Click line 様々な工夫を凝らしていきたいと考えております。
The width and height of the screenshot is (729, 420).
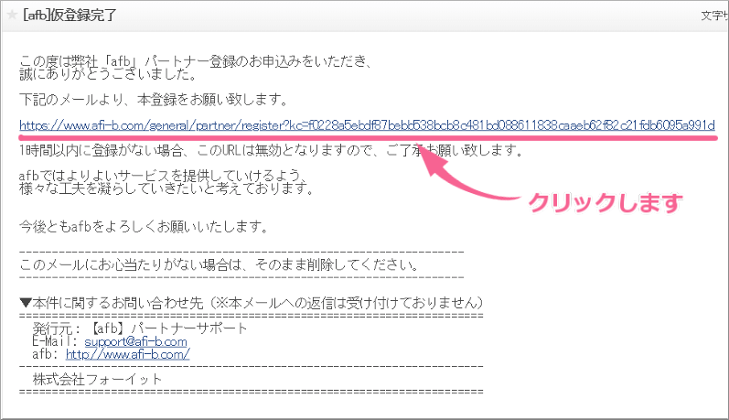pyautogui.click(x=166, y=188)
